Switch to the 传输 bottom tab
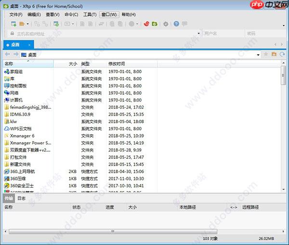Screen dimensions: 289x245 9,198
